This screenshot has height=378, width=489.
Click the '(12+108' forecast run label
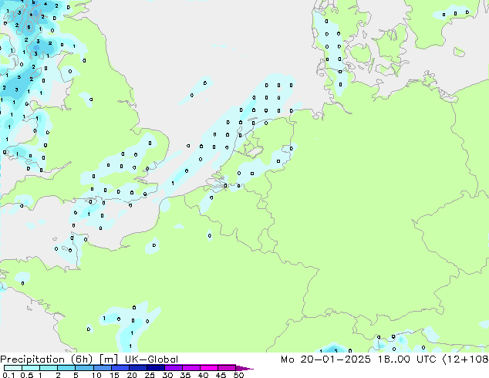(466, 359)
